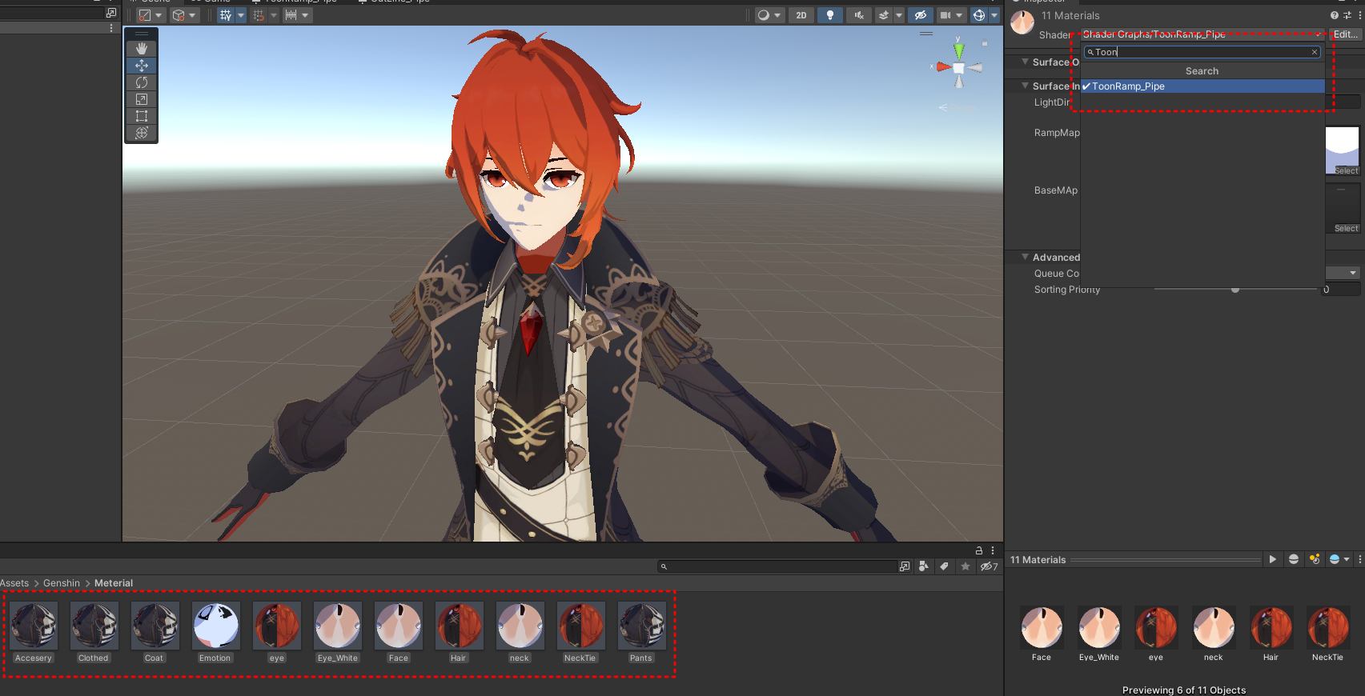Play the material preview animation
This screenshot has height=696, width=1365.
[1272, 559]
